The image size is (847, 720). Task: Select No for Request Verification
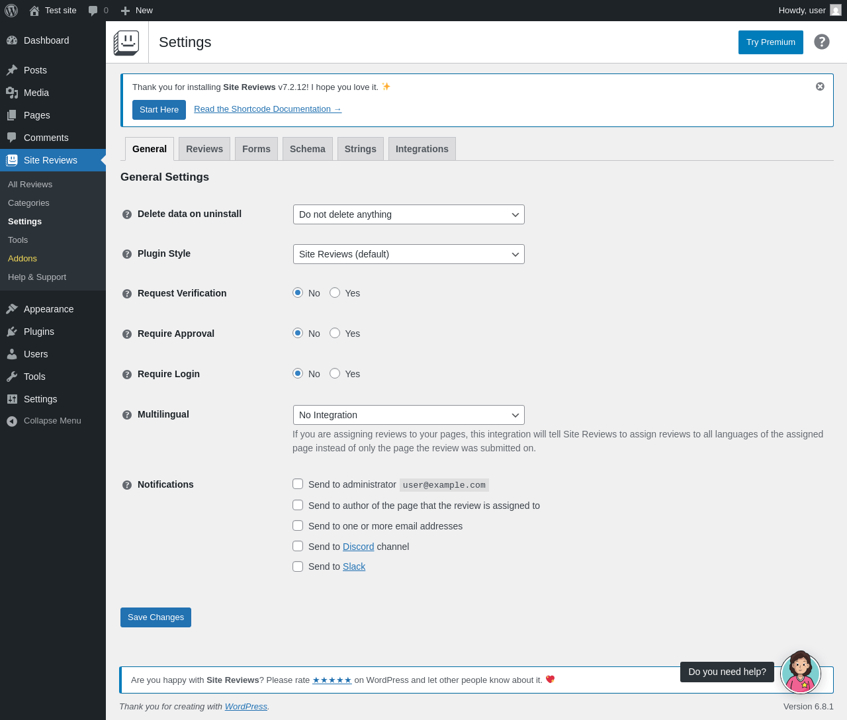298,292
